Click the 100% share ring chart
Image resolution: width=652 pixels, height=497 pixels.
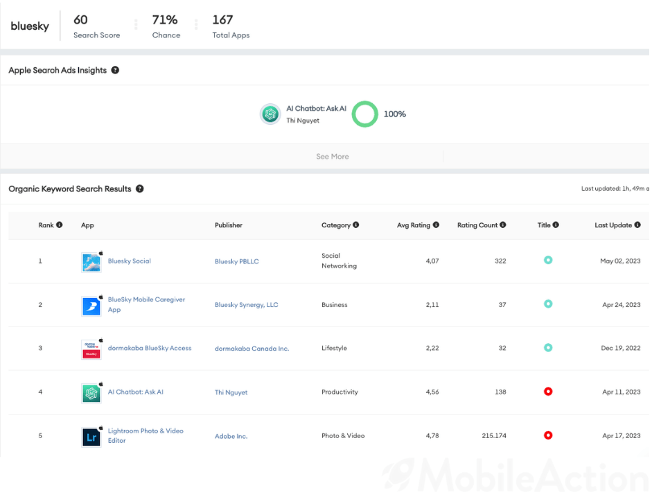click(x=364, y=114)
